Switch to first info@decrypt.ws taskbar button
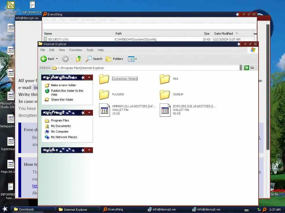This screenshot has width=285, height=213. pos(167,209)
